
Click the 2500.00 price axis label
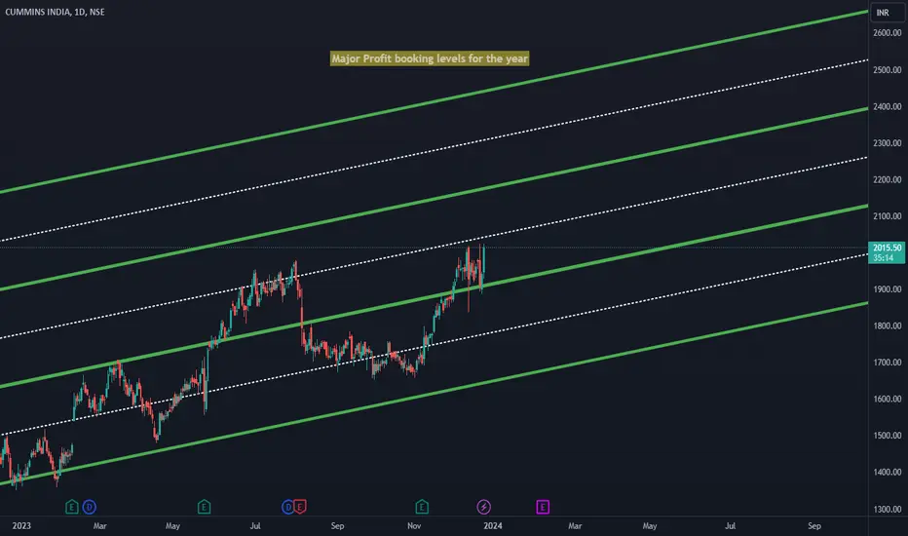[888, 70]
